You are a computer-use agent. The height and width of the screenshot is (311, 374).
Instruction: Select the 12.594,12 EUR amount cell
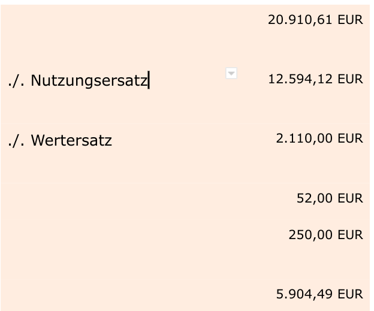click(315, 79)
